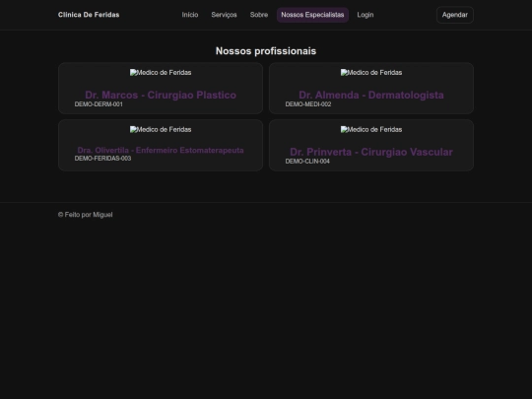Select the DEMO-MEDI-002 code text
This screenshot has height=399, width=532.
coord(308,104)
